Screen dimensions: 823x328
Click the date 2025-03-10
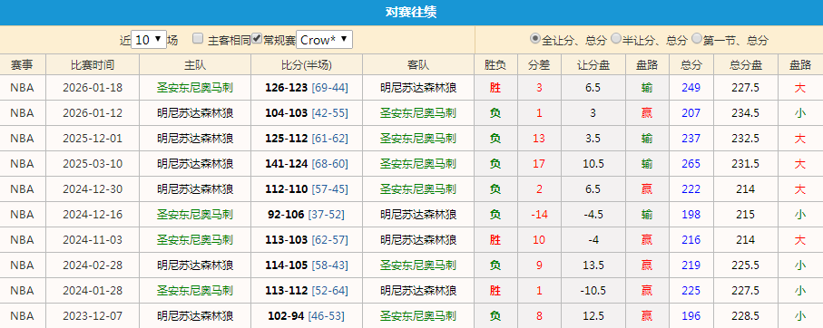(93, 163)
